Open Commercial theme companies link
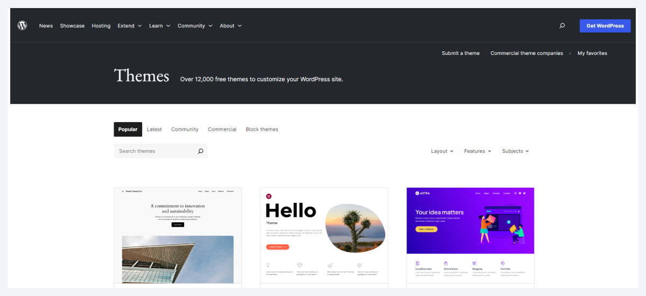The height and width of the screenshot is (296, 646). (x=526, y=53)
